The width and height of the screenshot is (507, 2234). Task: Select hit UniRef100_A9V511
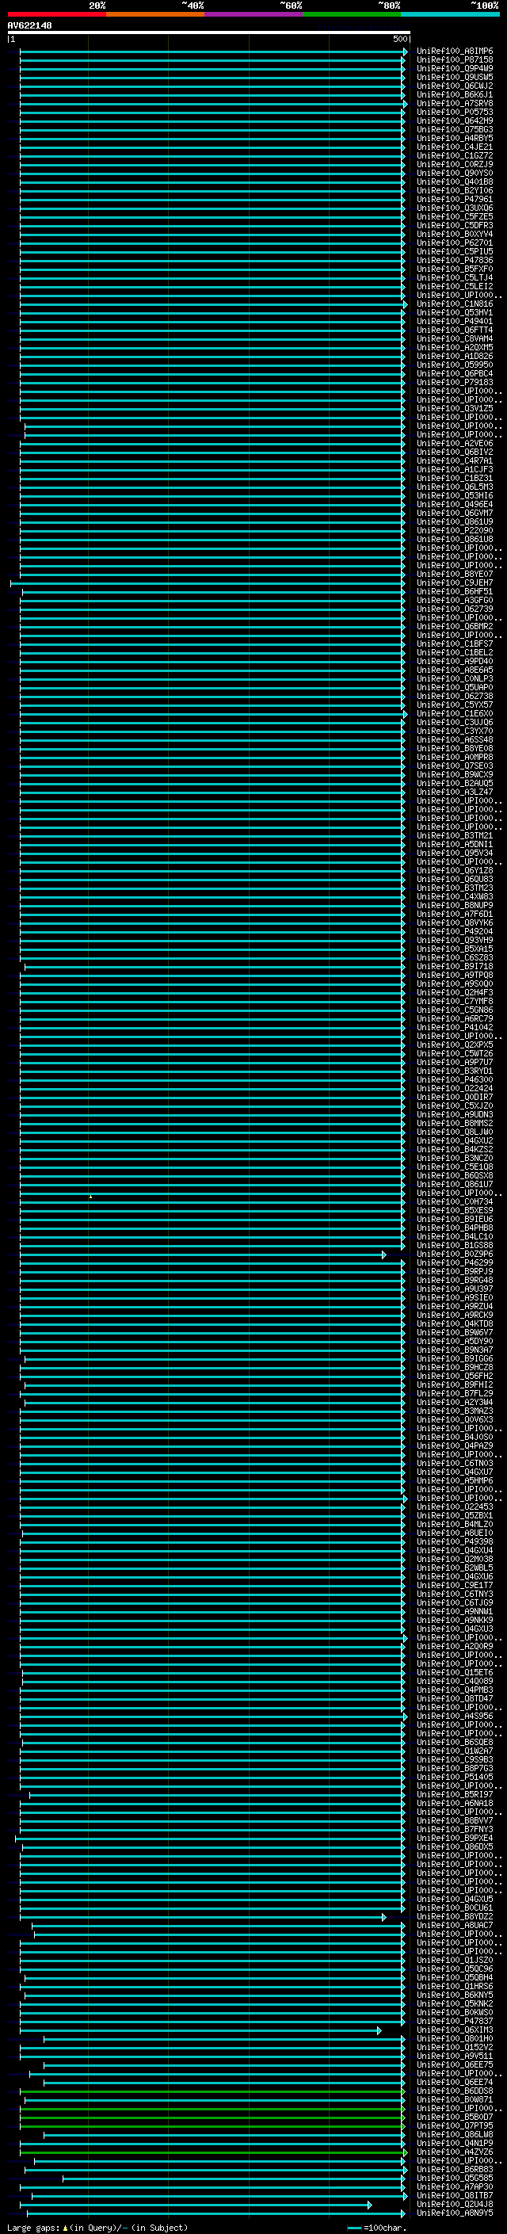pos(454,2056)
